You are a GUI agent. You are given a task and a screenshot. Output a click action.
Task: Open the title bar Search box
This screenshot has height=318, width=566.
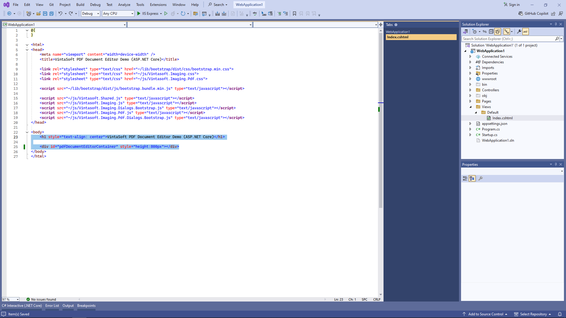[218, 5]
